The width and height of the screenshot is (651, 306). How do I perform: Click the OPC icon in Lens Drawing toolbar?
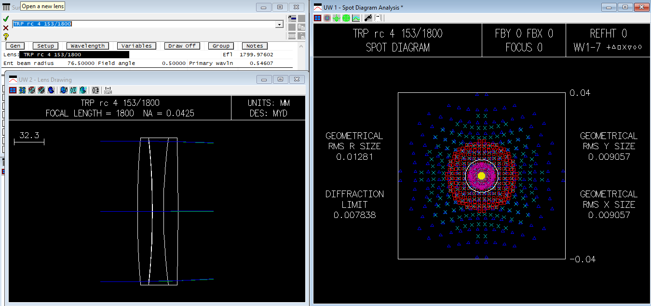pos(108,90)
